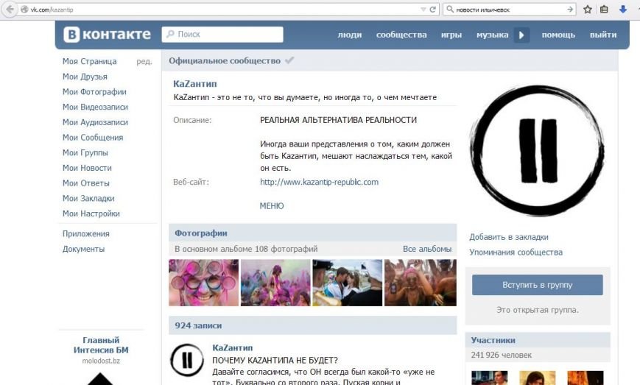Image resolution: width=640 pixels, height=385 pixels.
Task: Click Добавить в закладки
Action: [x=509, y=237]
